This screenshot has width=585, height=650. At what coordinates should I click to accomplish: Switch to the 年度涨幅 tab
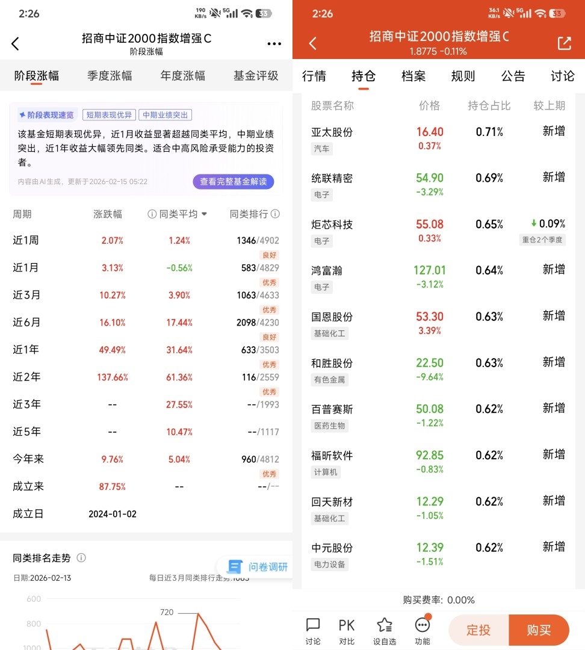point(183,75)
